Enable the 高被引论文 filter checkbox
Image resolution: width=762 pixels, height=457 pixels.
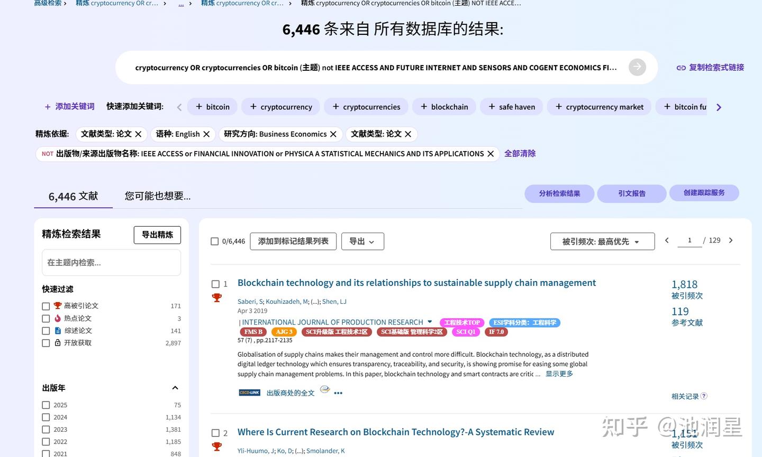pyautogui.click(x=46, y=305)
